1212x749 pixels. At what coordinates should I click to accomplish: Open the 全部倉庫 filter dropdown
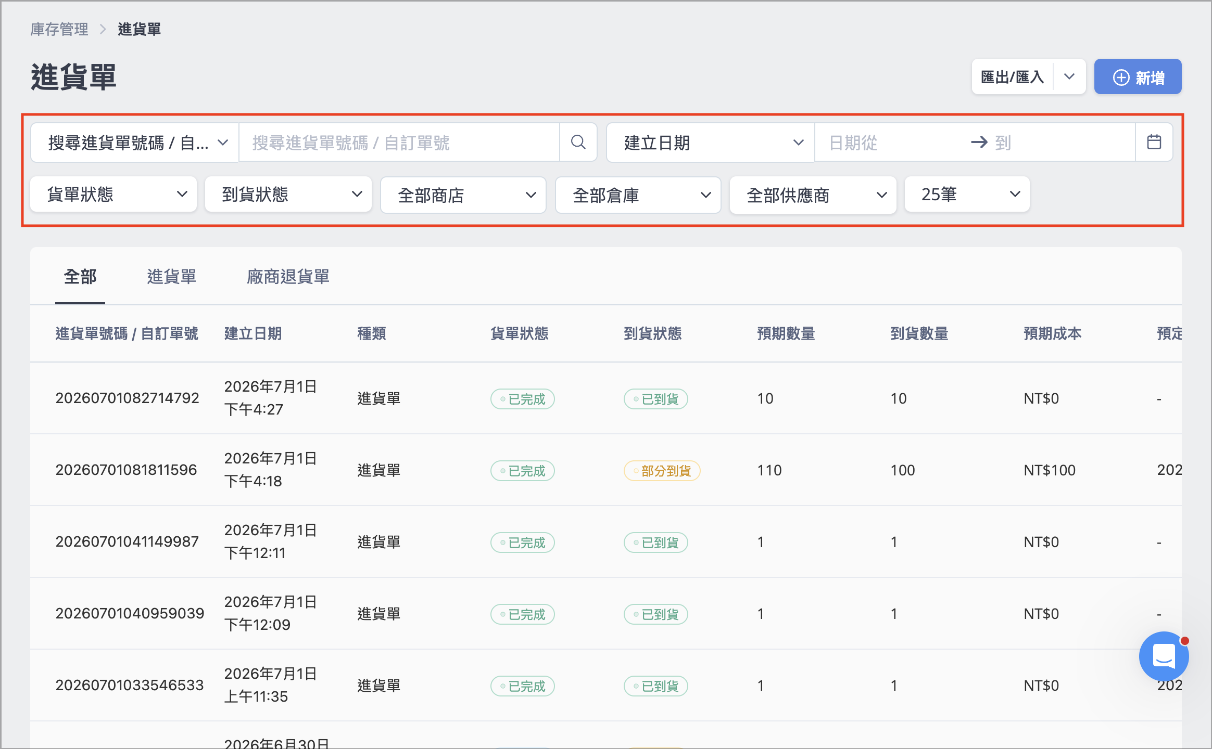pyautogui.click(x=638, y=195)
